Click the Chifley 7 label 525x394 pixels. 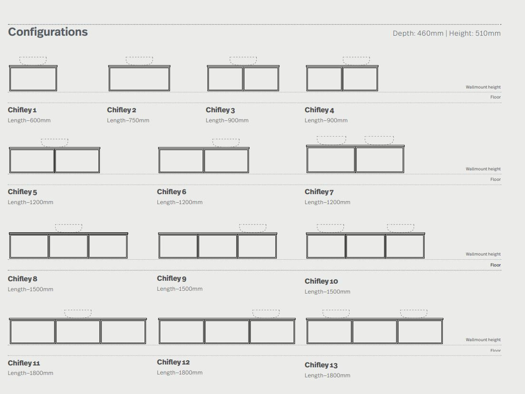319,192
